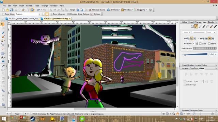The height and width of the screenshot is (122, 218).
Task: Select the Pencil tool in left toolbar
Action: 3,33
